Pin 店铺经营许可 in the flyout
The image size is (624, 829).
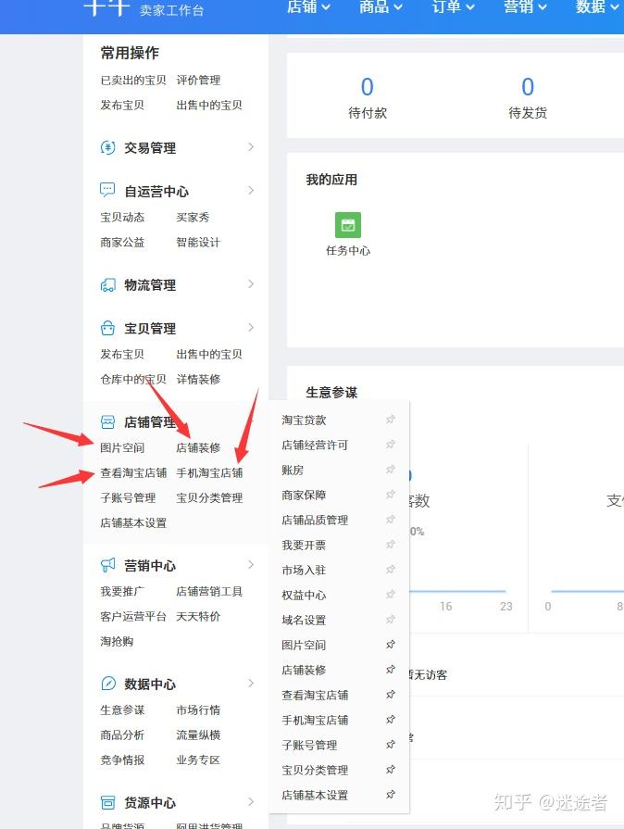(x=391, y=445)
